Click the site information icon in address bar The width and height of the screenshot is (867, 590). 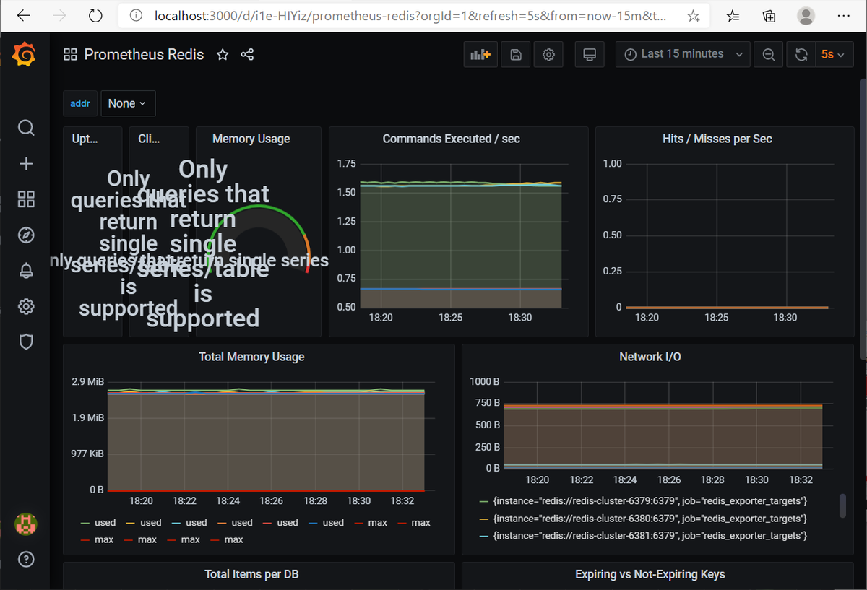tap(137, 16)
